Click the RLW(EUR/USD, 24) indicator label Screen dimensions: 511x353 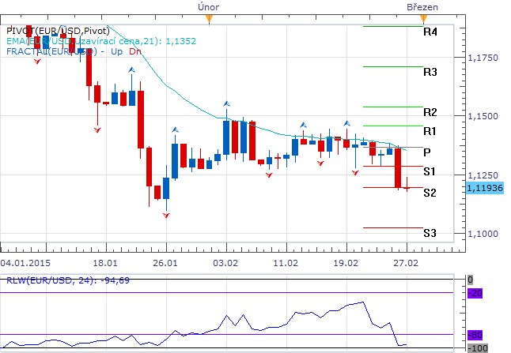click(x=55, y=279)
